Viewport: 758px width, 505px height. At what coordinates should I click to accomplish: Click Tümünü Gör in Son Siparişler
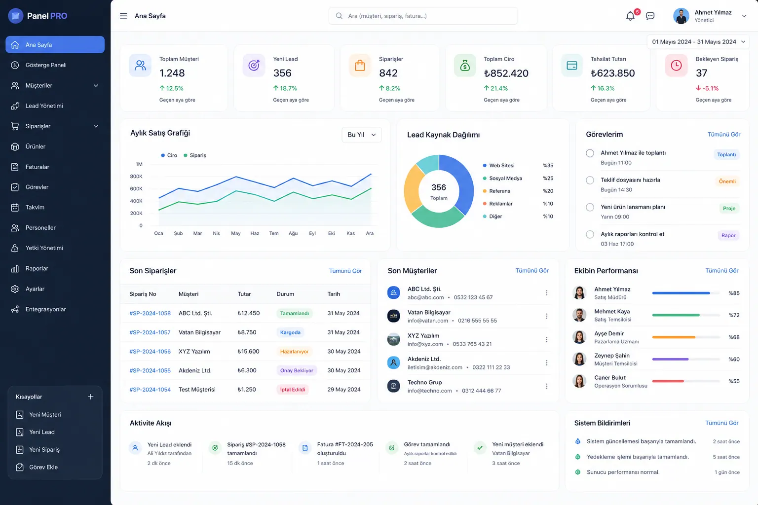tap(345, 271)
